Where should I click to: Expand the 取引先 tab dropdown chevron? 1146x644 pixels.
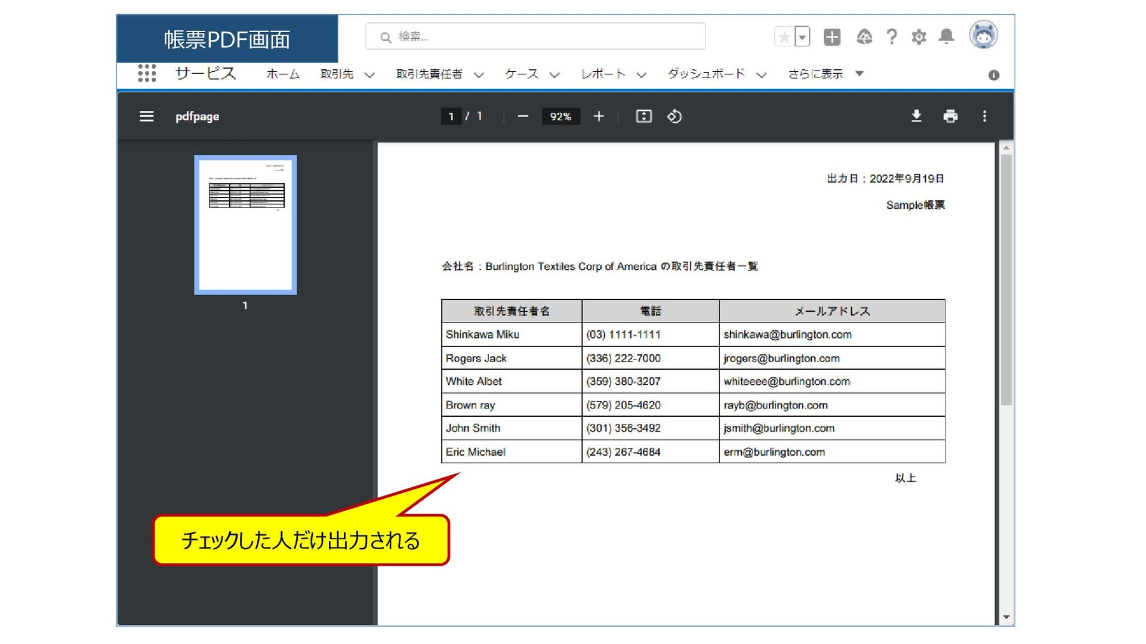[x=369, y=75]
